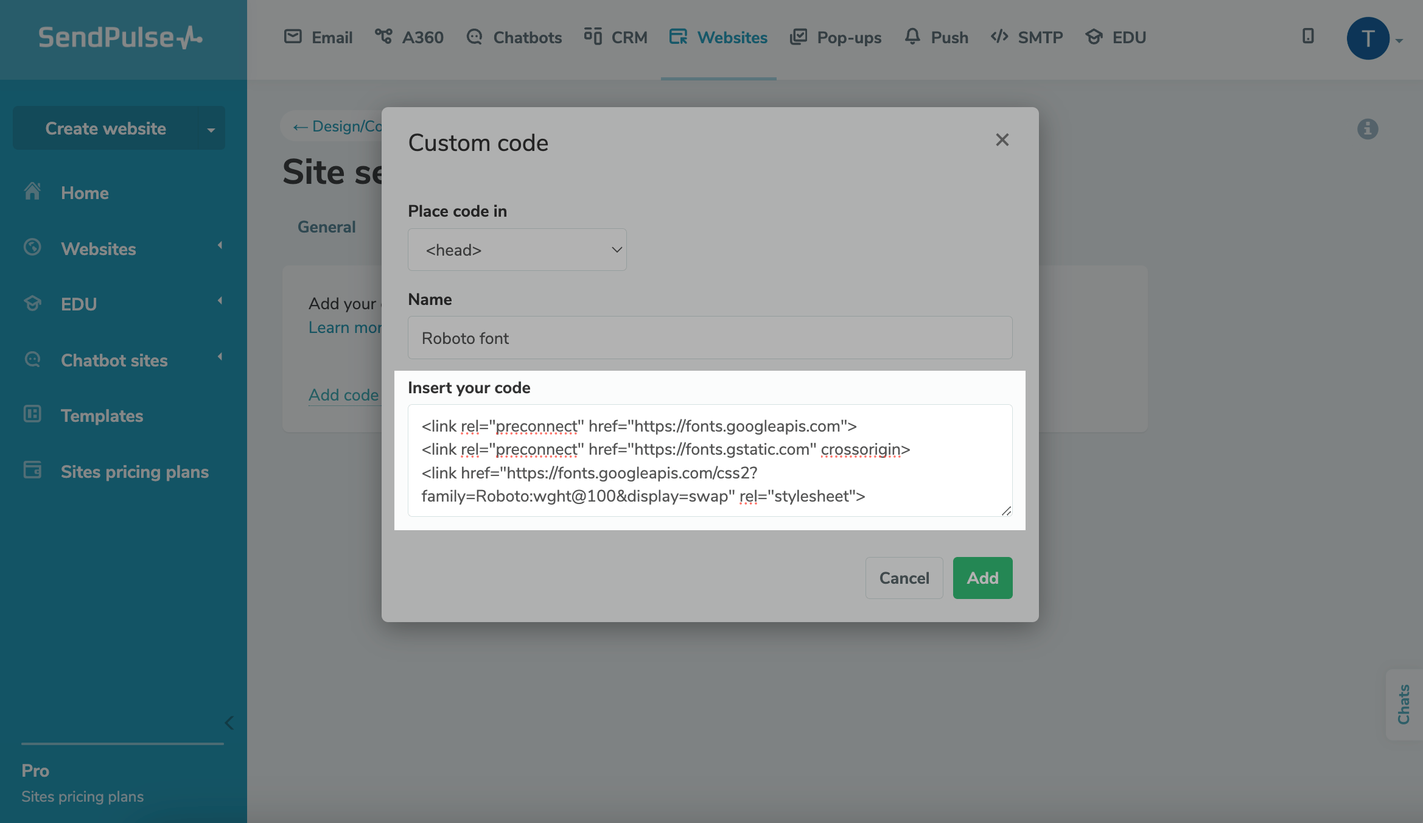The width and height of the screenshot is (1423, 823).
Task: Click the Home sidebar icon
Action: pyautogui.click(x=32, y=192)
